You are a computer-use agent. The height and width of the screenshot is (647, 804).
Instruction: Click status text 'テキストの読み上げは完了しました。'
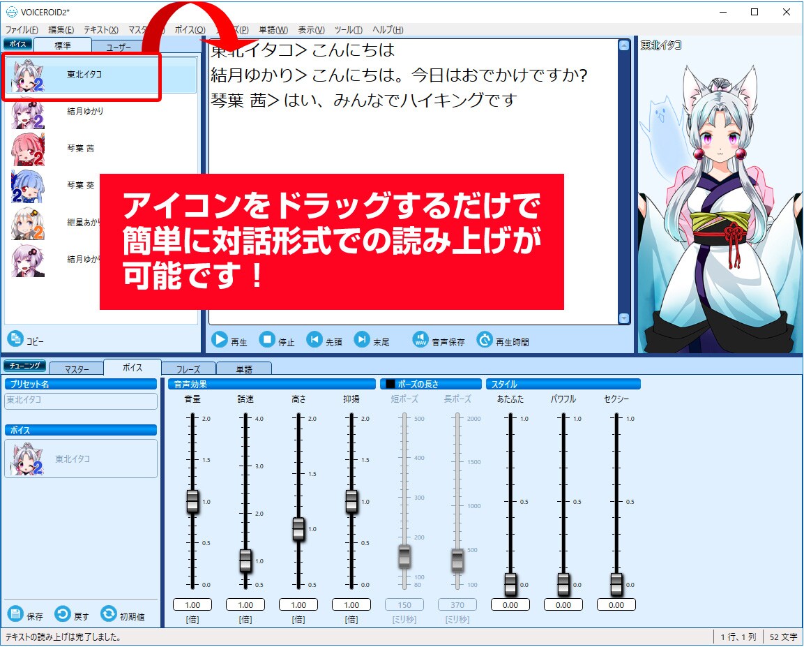click(63, 637)
